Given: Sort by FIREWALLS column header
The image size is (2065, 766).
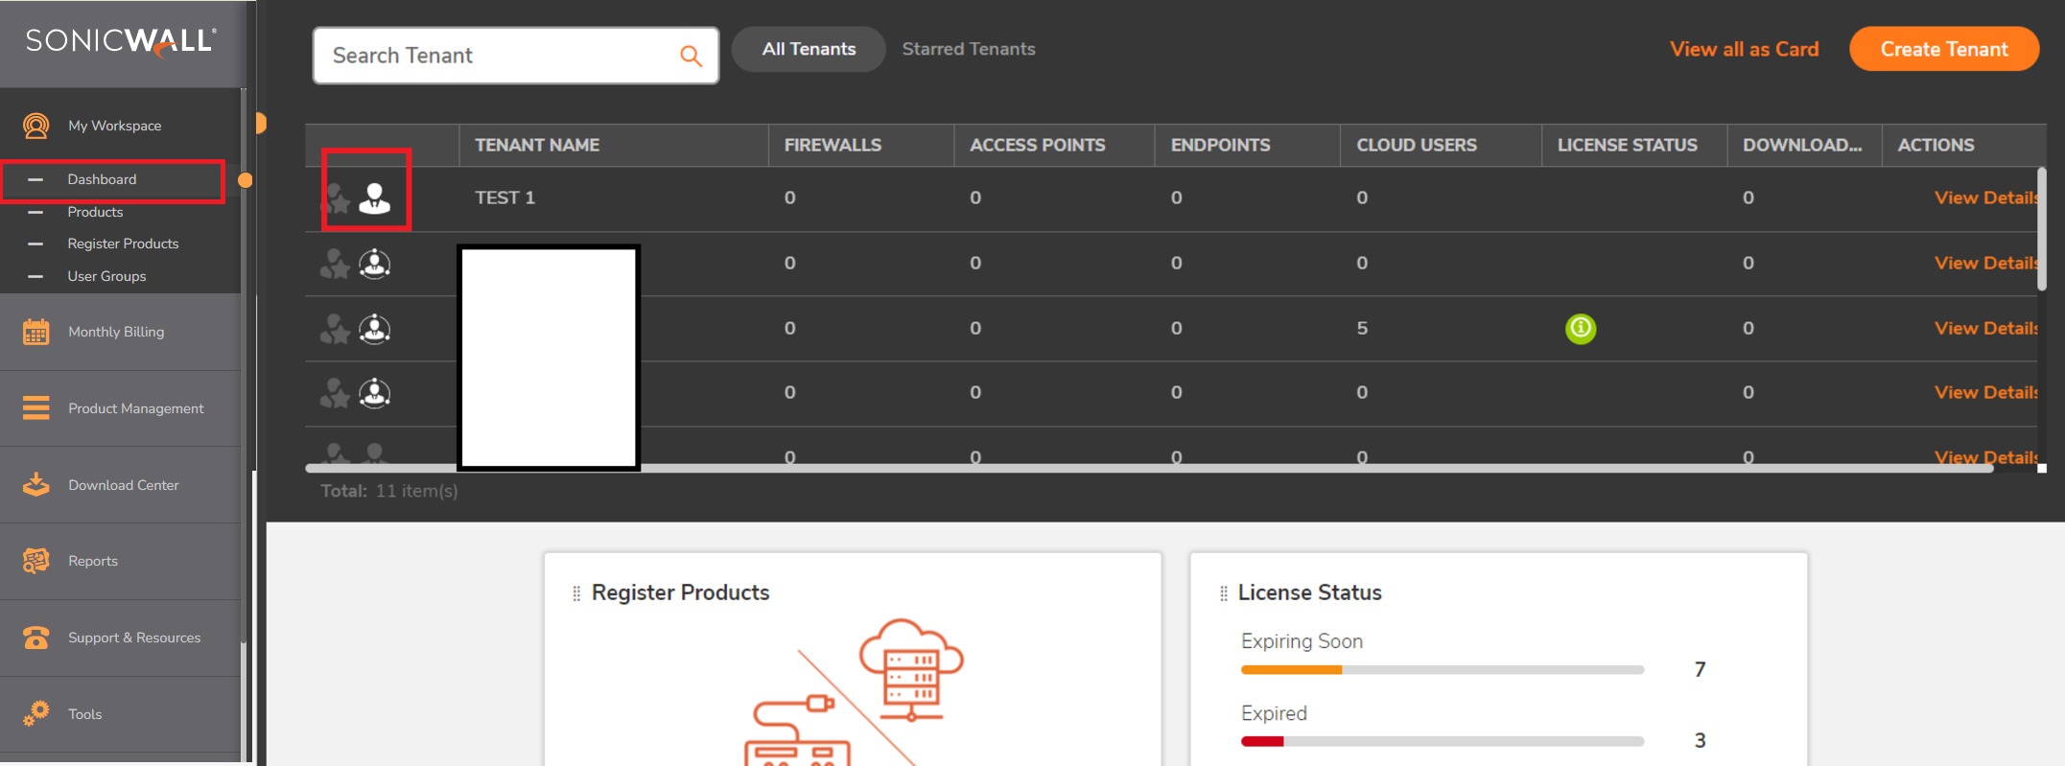Looking at the screenshot, I should 833,145.
